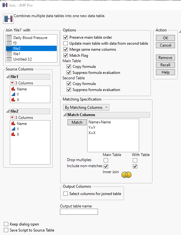Select file1 in the join-with table list
This screenshot has height=235, width=181.
tap(31, 54)
